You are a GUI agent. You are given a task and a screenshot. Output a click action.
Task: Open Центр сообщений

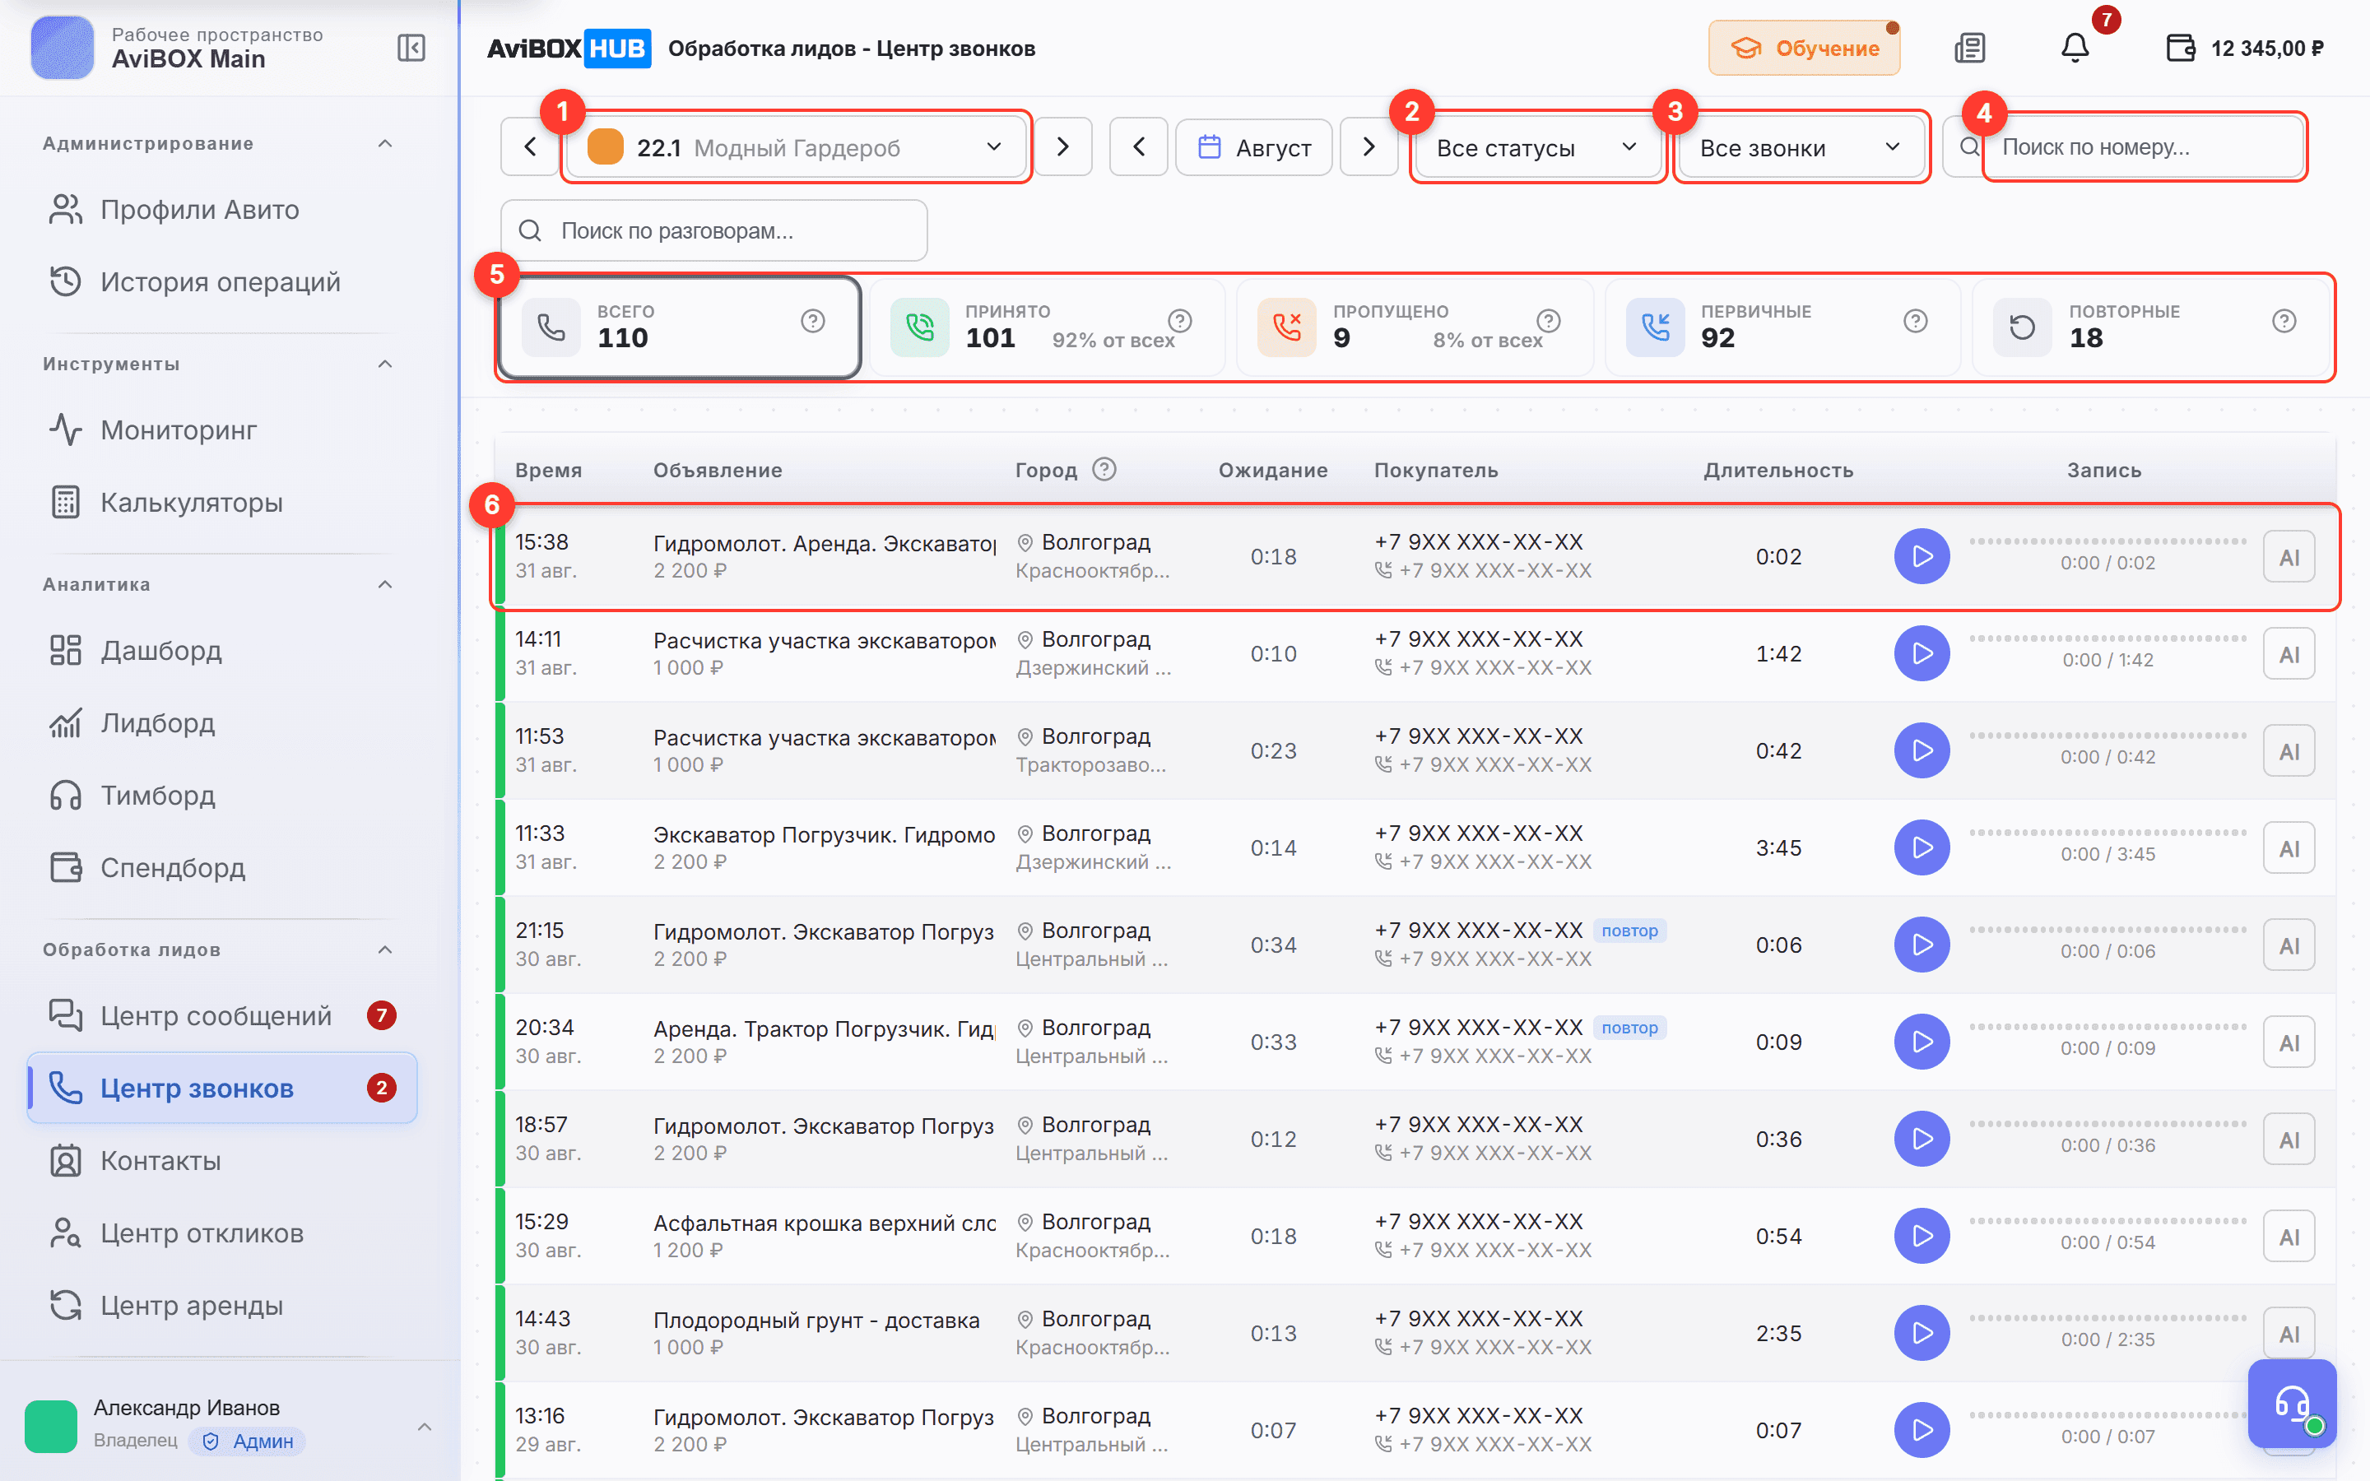click(x=222, y=1016)
